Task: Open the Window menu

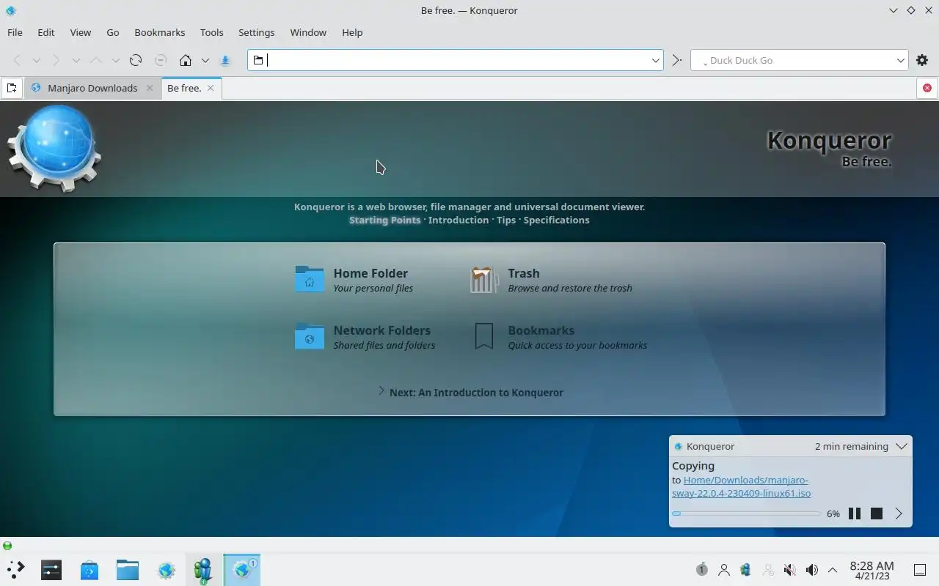Action: point(308,32)
